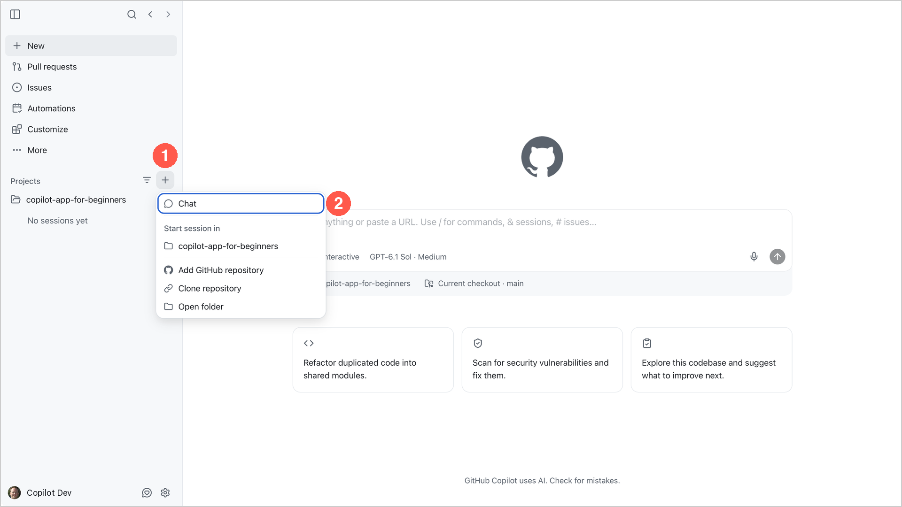Open the GPT-6.1 Sol · Medium model selector

408,257
